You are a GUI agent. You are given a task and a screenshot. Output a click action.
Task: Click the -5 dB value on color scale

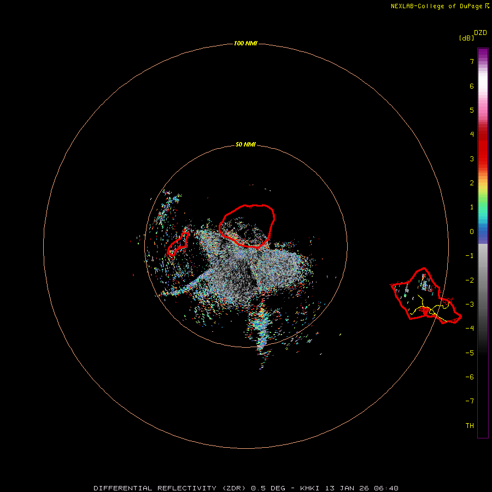click(470, 353)
